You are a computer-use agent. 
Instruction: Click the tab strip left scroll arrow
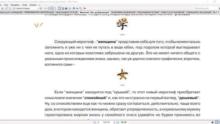217,12
